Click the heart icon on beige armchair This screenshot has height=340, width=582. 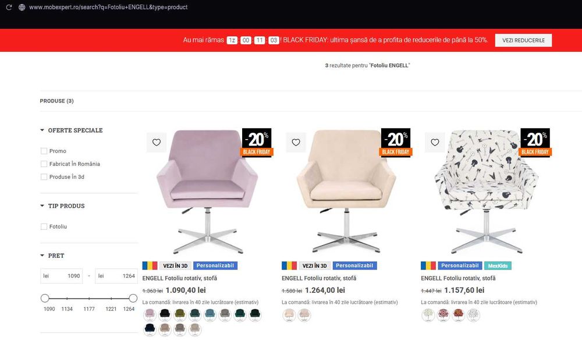(x=296, y=142)
